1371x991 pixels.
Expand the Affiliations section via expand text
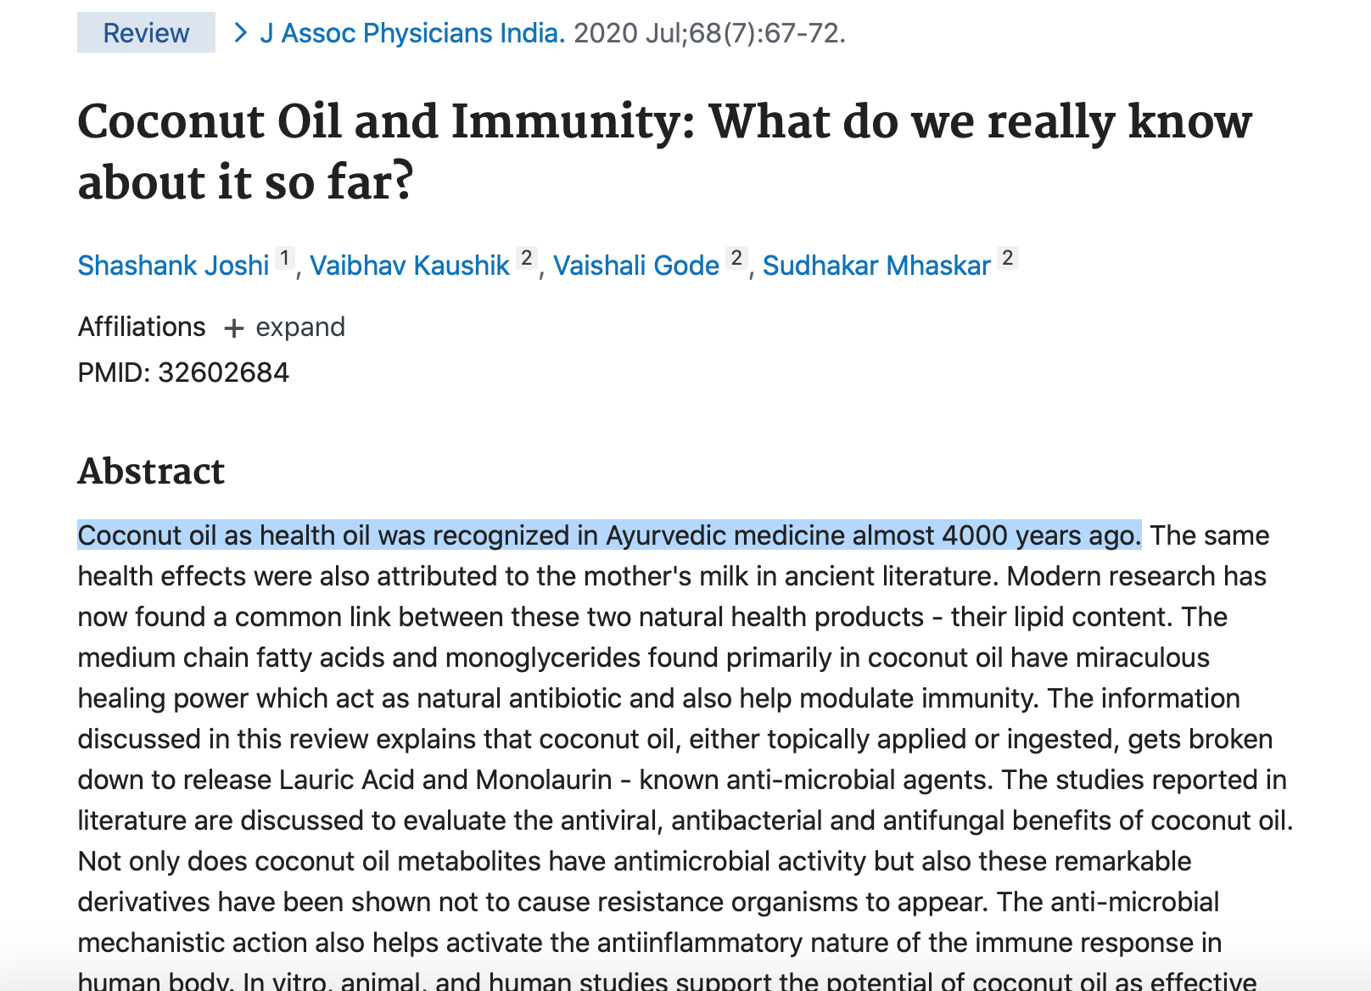[300, 328]
